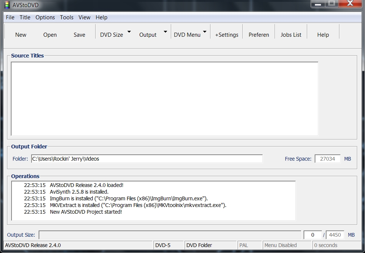Select log line 'AviSynth 2.5.8 is installed.'

pos(79,192)
